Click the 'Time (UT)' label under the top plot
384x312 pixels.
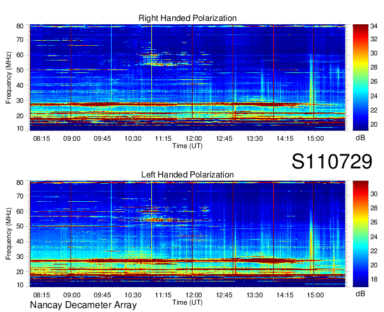tap(187, 146)
